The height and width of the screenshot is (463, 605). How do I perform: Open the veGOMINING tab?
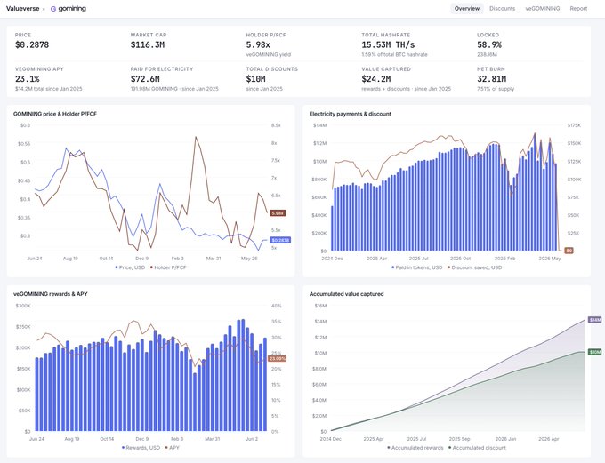pos(542,9)
